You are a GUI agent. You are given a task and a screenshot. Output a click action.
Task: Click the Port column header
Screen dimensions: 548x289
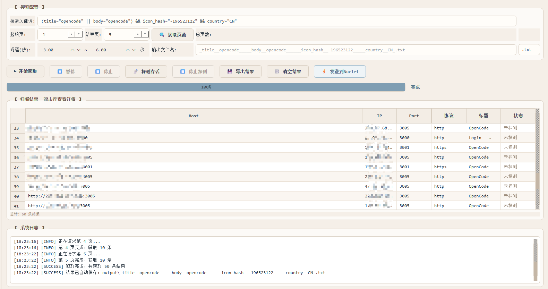pyautogui.click(x=414, y=116)
